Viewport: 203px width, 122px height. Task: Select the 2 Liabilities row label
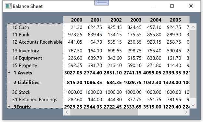click(26, 82)
